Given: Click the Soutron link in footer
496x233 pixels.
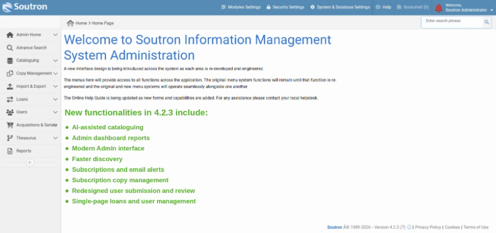Looking at the screenshot, I should pos(334,227).
